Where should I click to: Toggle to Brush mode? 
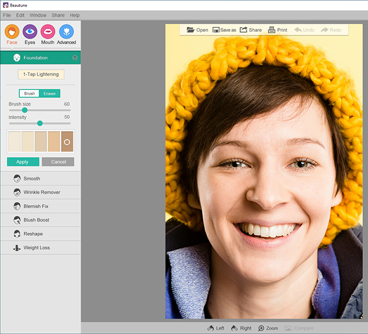(29, 94)
